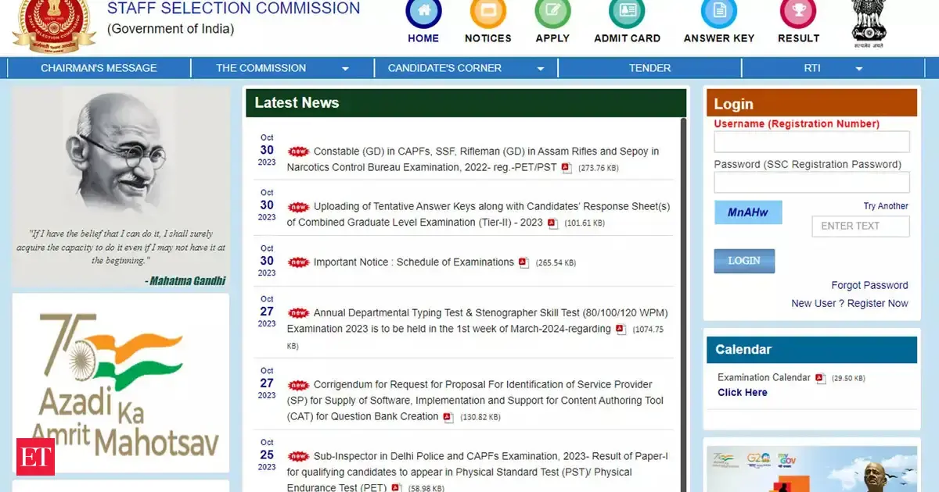Viewport: 939px width, 492px height.
Task: Open the ANSWER KEY circular icon
Action: [x=719, y=12]
